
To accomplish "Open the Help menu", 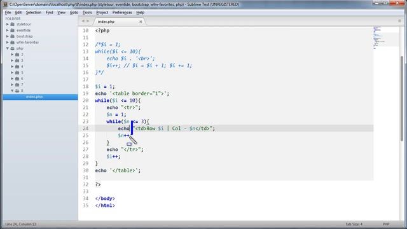I will click(x=140, y=13).
